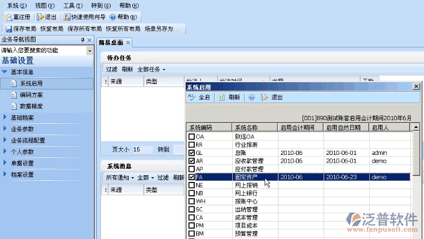Select 编码方案 in the navigation tree
The width and height of the screenshot is (424, 239).
(x=31, y=95)
